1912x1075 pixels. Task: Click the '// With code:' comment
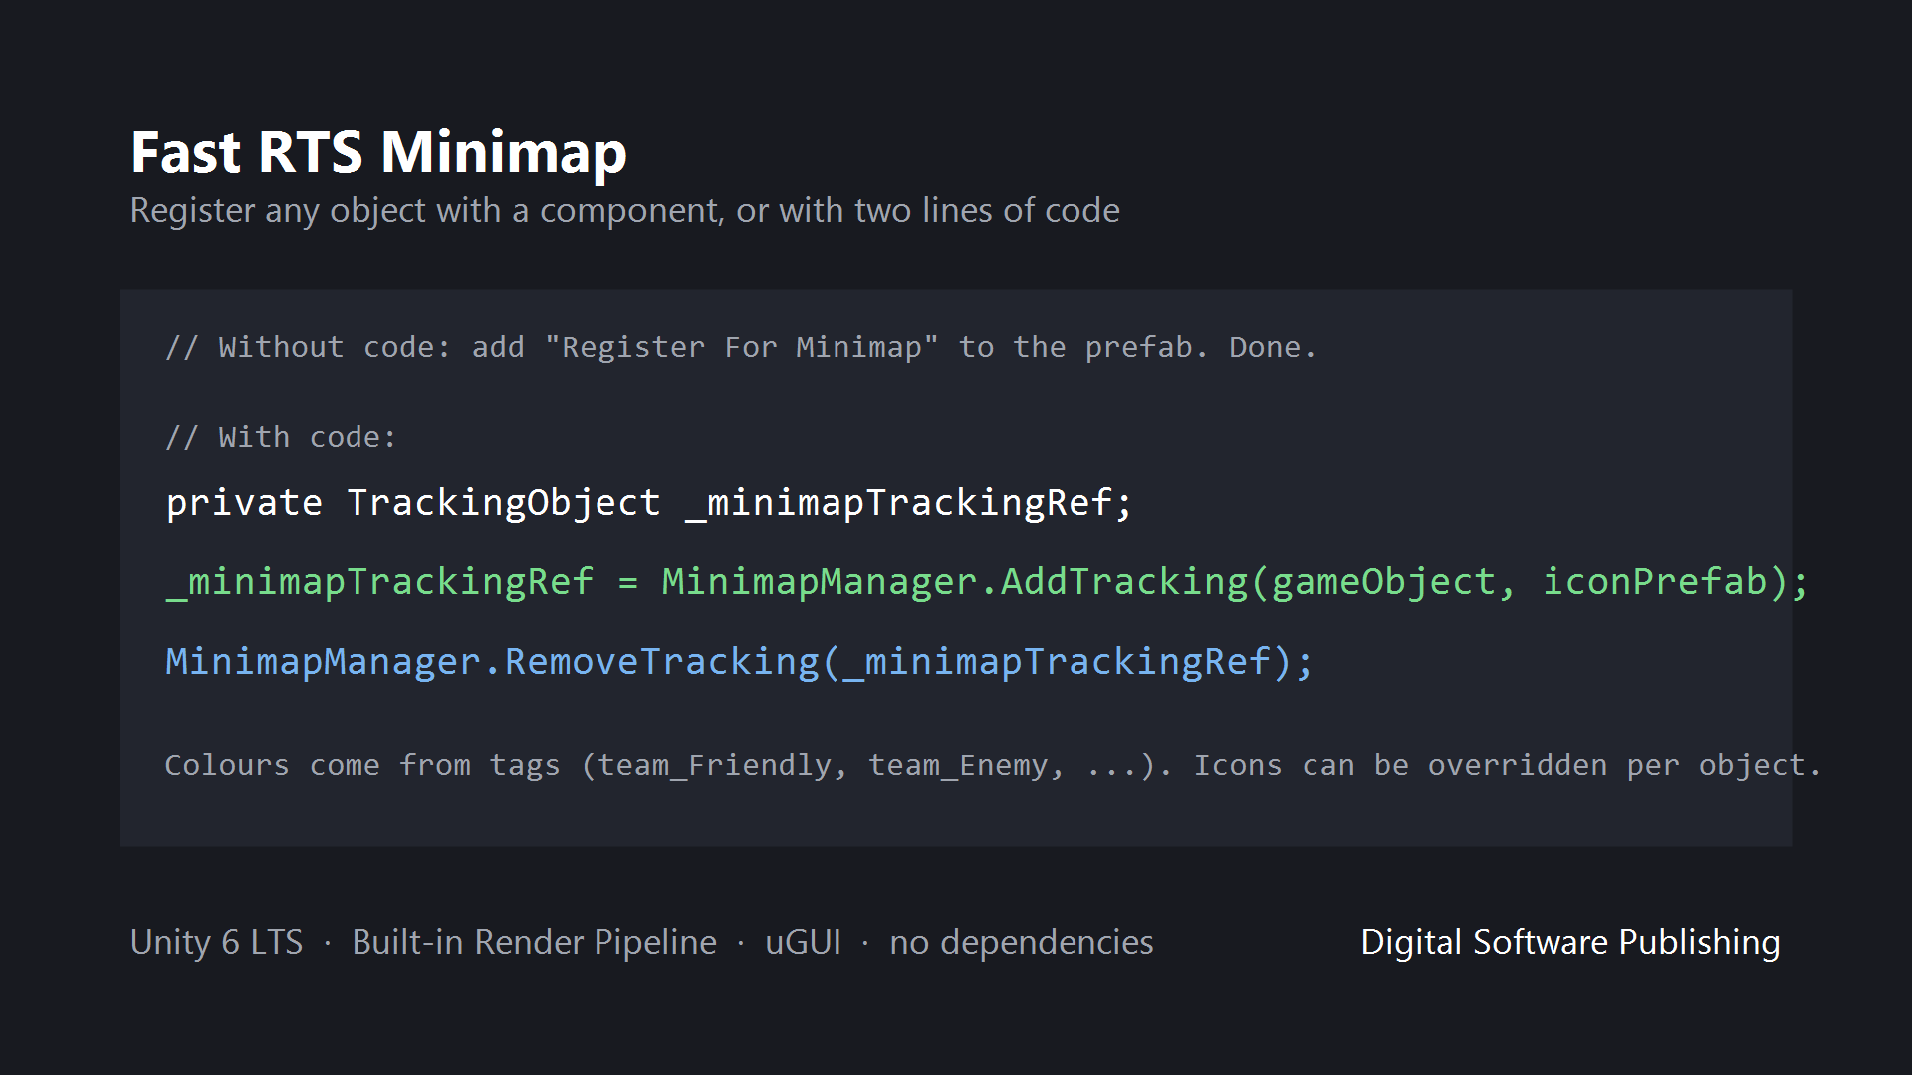pos(281,437)
